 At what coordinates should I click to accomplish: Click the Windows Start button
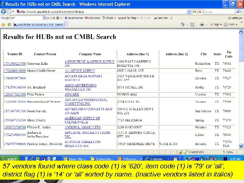[x=10, y=159]
